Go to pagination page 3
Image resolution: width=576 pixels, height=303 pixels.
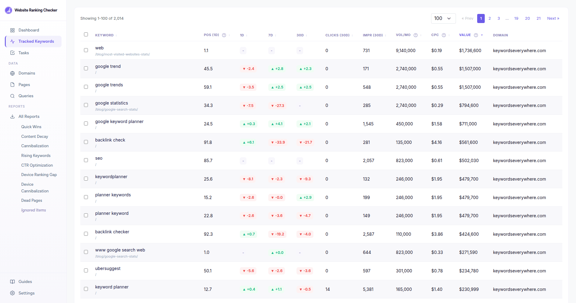pyautogui.click(x=499, y=18)
